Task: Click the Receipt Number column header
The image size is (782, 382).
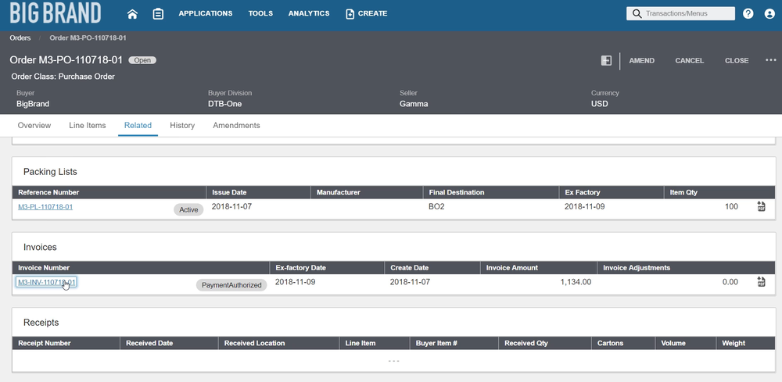Action: 66,343
